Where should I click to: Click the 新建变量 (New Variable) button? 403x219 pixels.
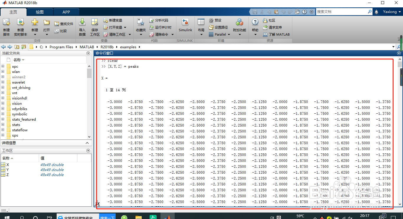pos(113,20)
